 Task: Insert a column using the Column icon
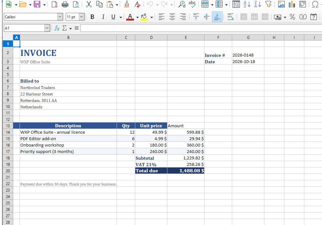[219, 4]
